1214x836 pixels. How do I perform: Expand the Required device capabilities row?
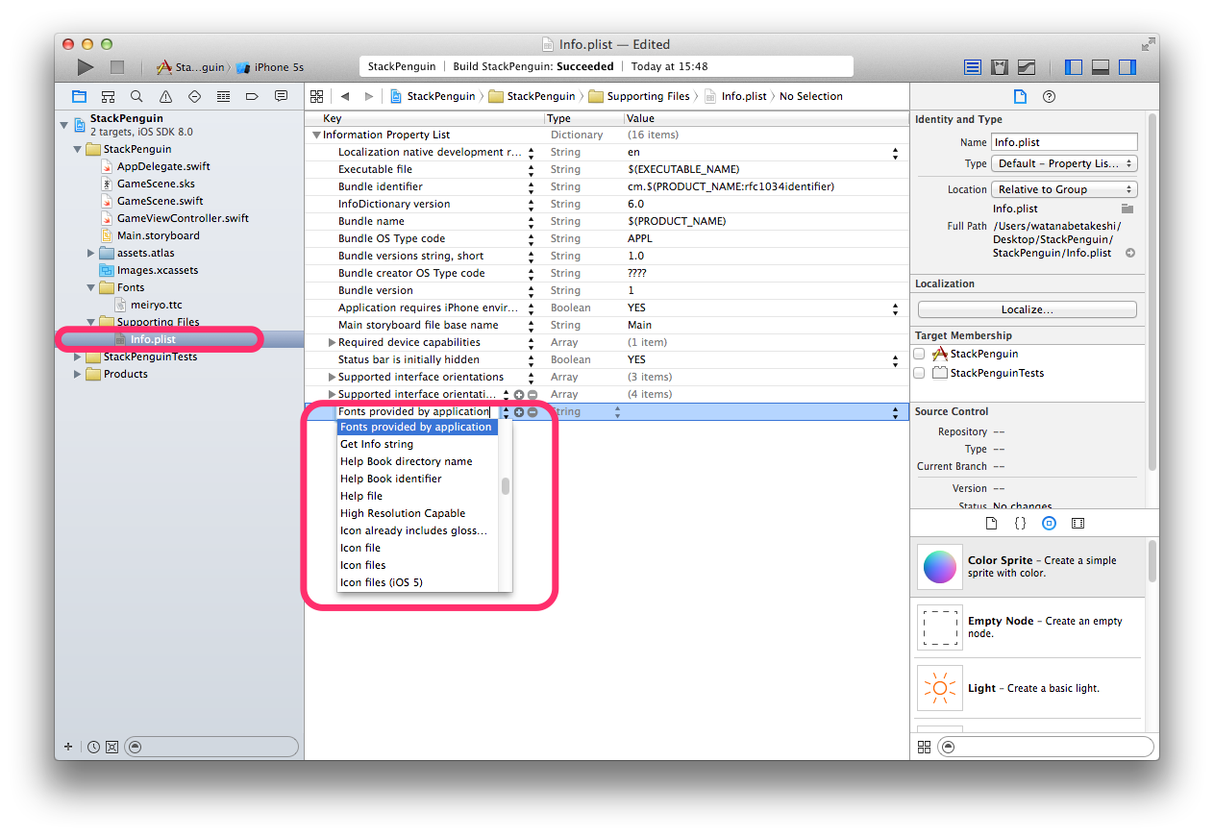(332, 342)
